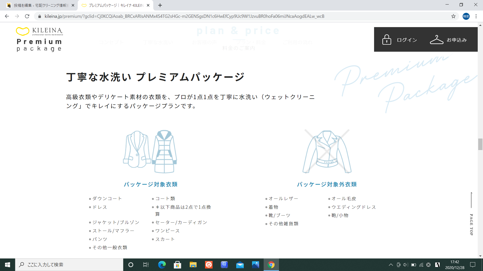The height and width of the screenshot is (271, 483).
Task: Click the ワンピース list item
Action: [168, 231]
